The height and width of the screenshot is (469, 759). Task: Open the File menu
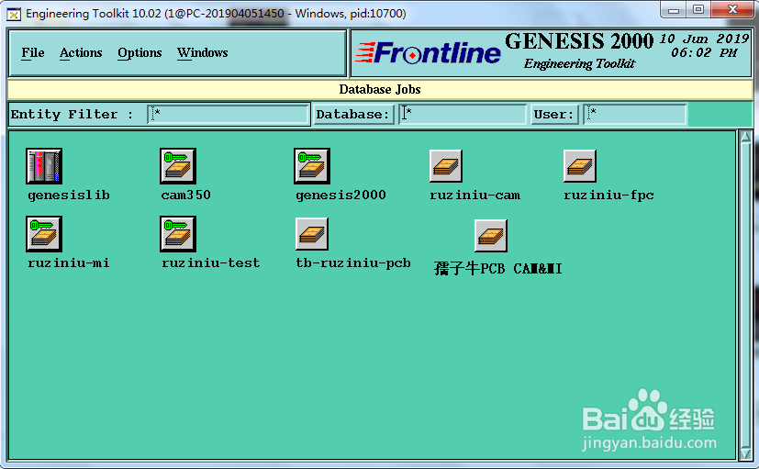[33, 52]
